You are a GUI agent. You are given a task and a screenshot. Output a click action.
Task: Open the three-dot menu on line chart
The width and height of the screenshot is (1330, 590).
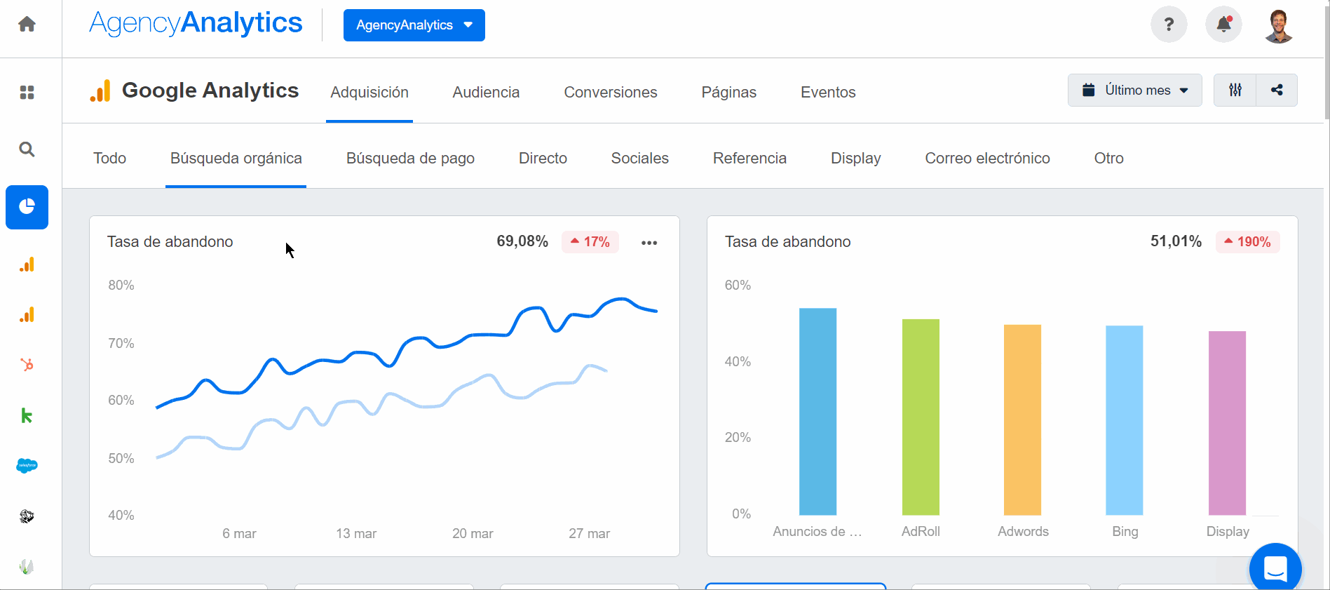649,243
